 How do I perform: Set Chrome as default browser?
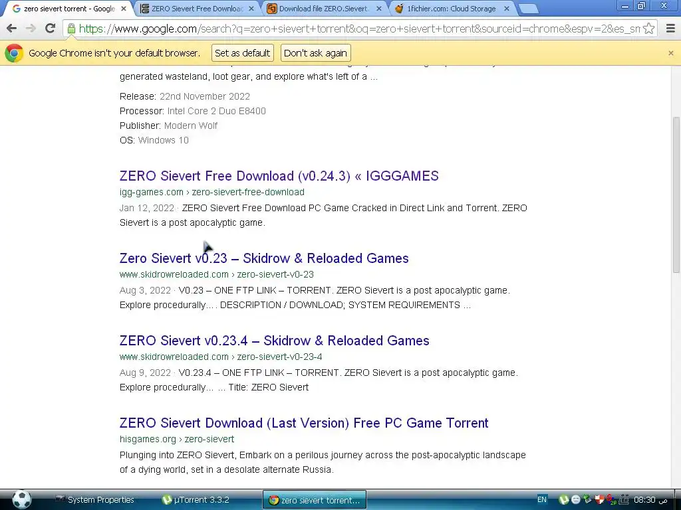[242, 53]
